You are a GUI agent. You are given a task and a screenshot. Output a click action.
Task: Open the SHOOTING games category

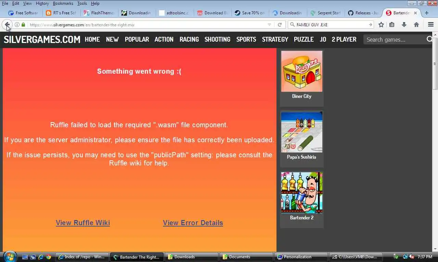click(x=217, y=40)
